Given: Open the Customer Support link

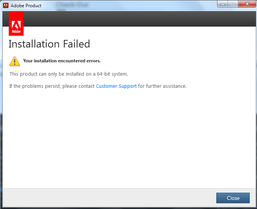Looking at the screenshot, I should click(116, 86).
